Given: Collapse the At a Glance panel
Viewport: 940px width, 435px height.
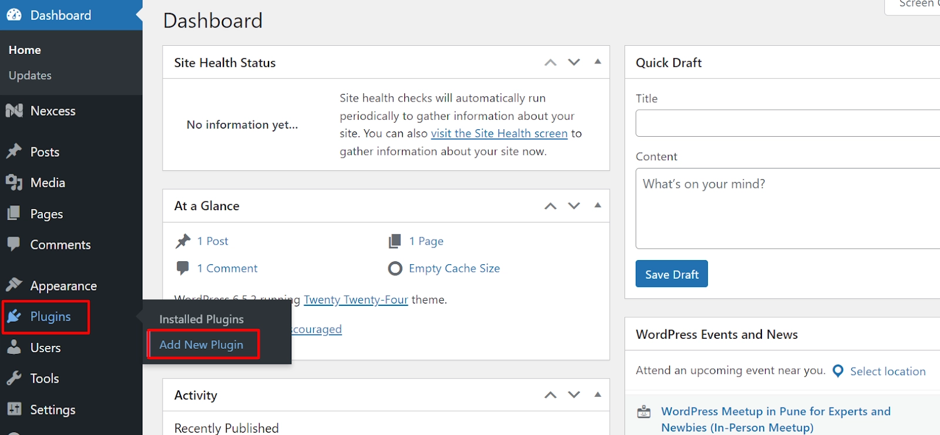Looking at the screenshot, I should point(597,205).
